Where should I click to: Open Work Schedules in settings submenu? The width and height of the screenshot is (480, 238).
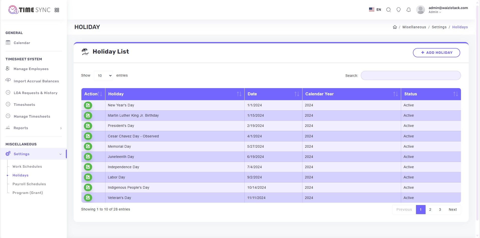coord(27,166)
